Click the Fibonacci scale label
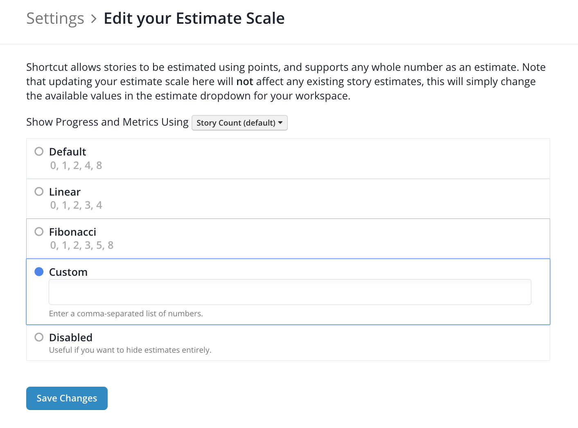This screenshot has width=578, height=428. tap(72, 232)
